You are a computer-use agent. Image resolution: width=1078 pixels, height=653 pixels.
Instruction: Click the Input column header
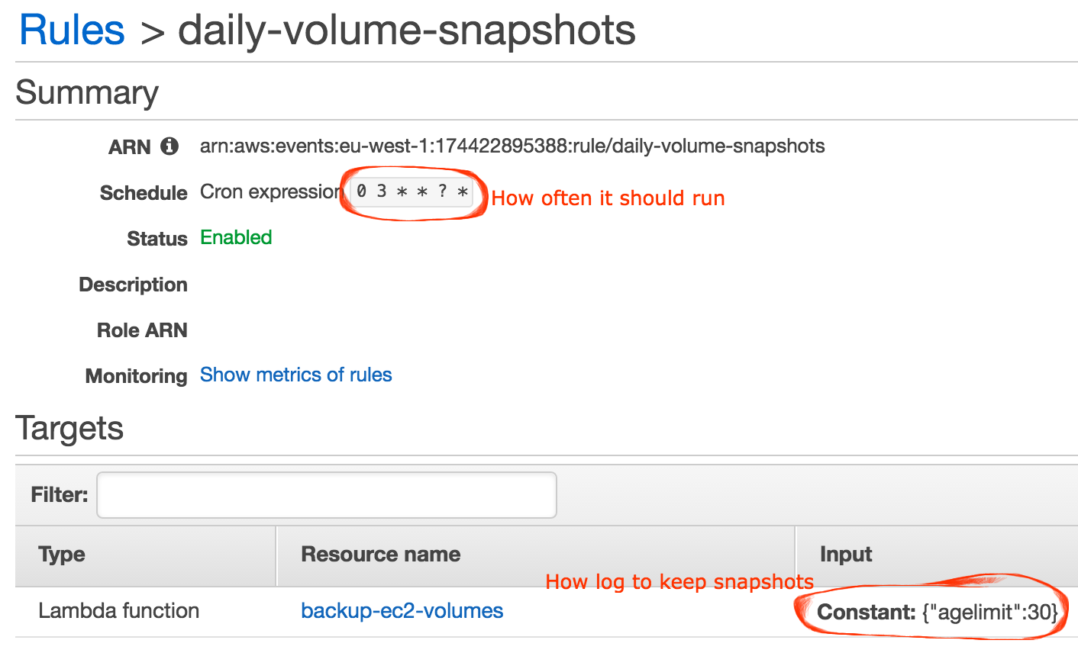pyautogui.click(x=846, y=555)
